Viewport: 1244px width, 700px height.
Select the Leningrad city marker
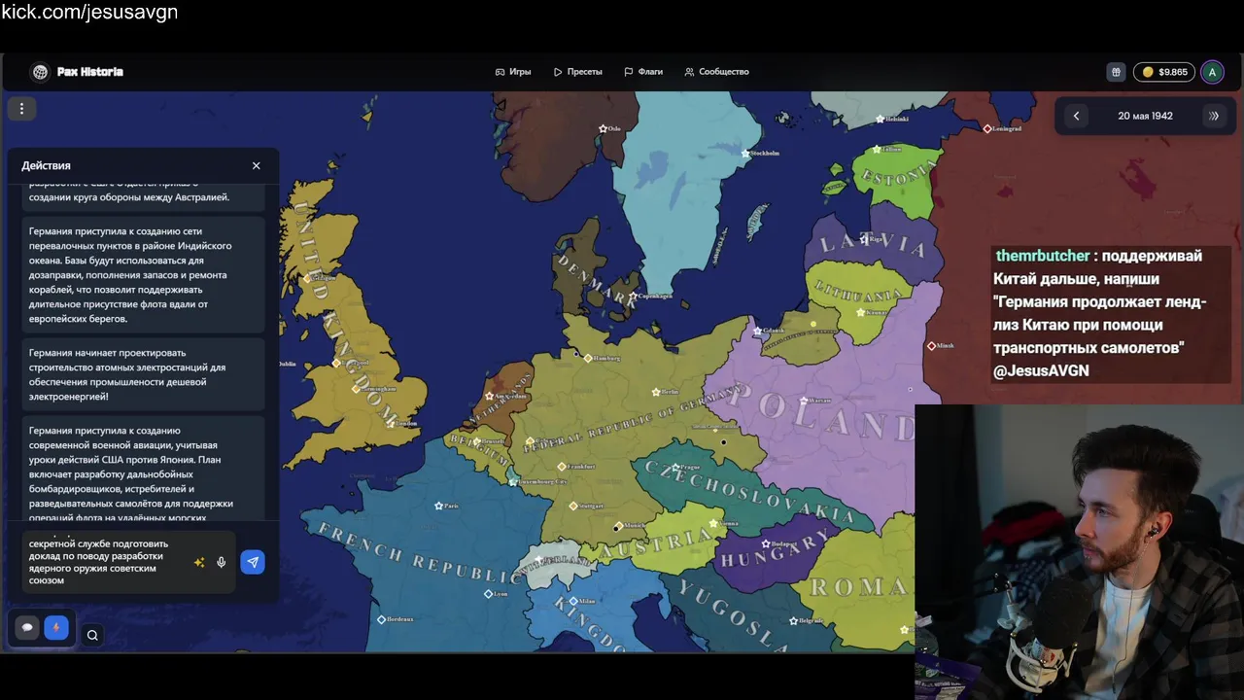[x=987, y=128]
